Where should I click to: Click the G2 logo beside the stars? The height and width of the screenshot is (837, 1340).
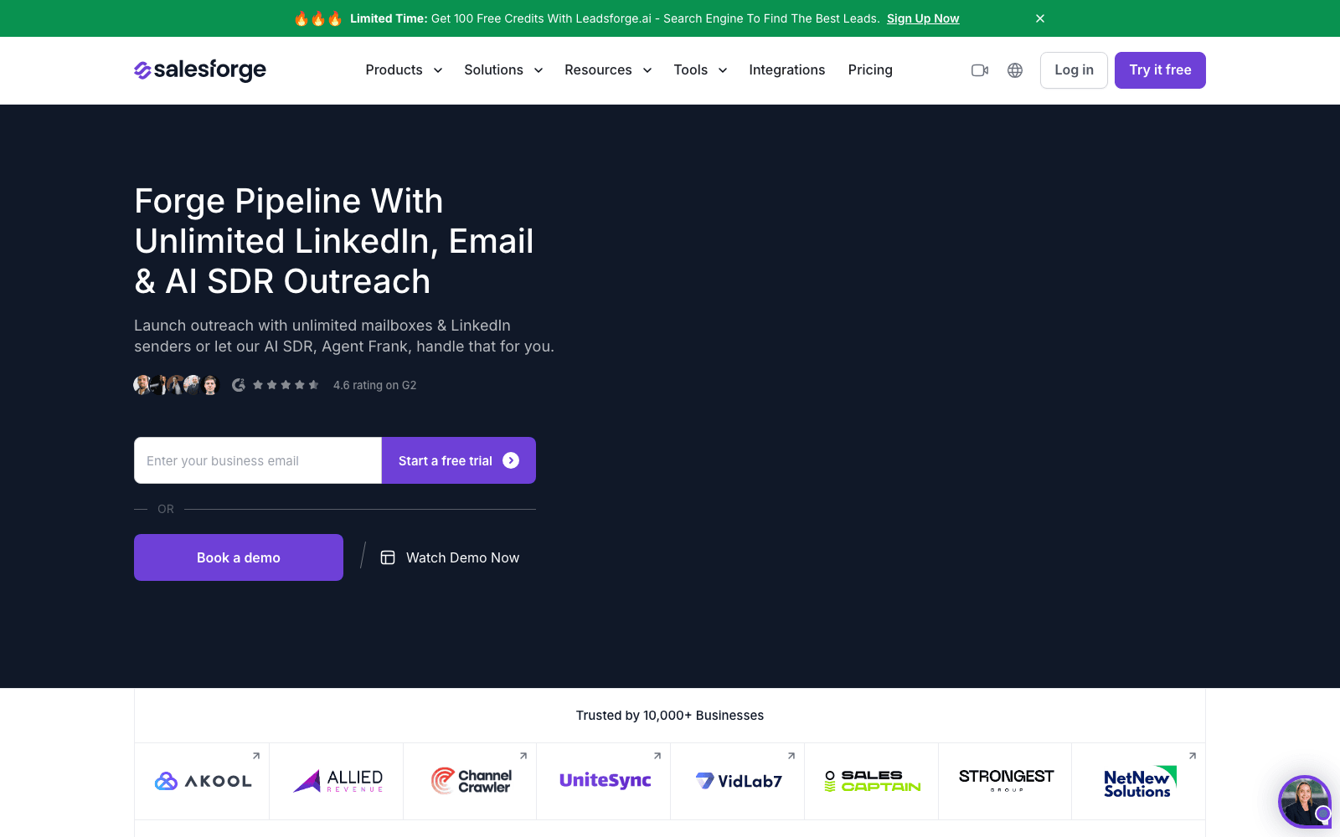point(239,385)
